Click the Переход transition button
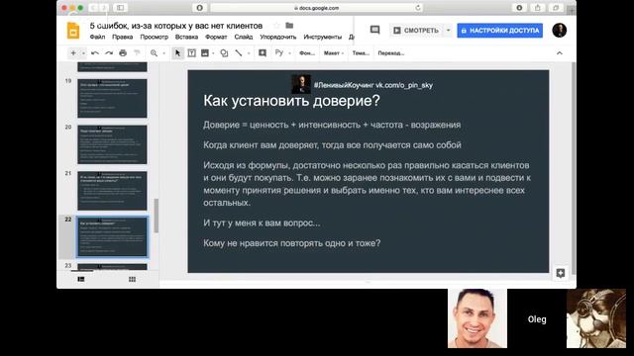634x356 pixels. click(x=391, y=53)
